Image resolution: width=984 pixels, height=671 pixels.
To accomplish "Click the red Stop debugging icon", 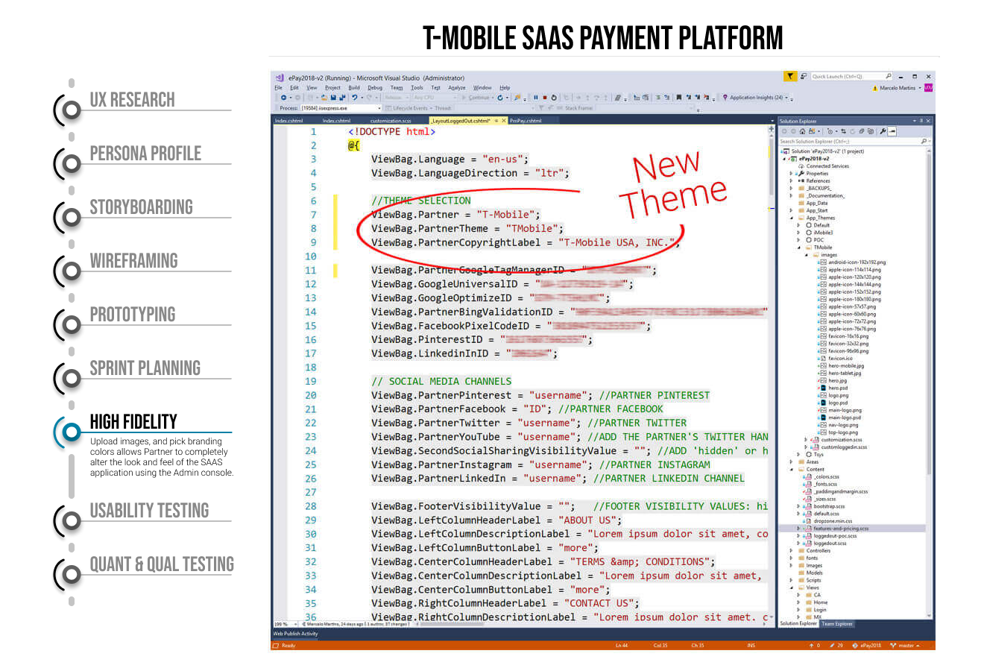I will point(545,97).
